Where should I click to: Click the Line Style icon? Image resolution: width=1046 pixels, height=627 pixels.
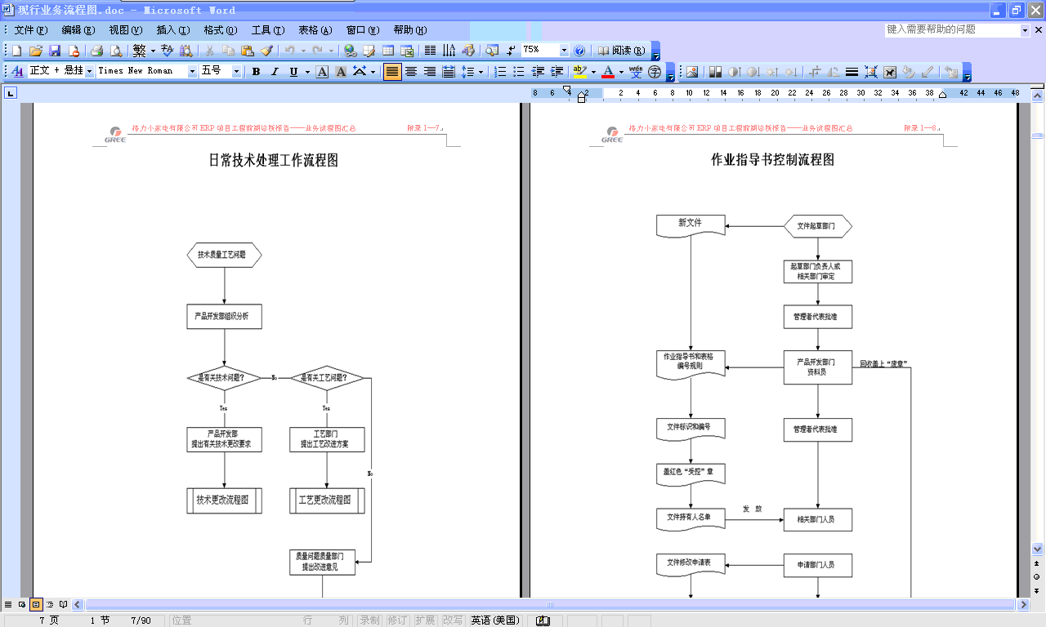[x=852, y=72]
